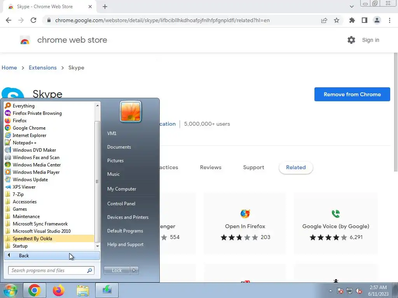Open the Chrome three-dot menu
Image resolution: width=398 pixels, height=298 pixels.
pyautogui.click(x=389, y=20)
